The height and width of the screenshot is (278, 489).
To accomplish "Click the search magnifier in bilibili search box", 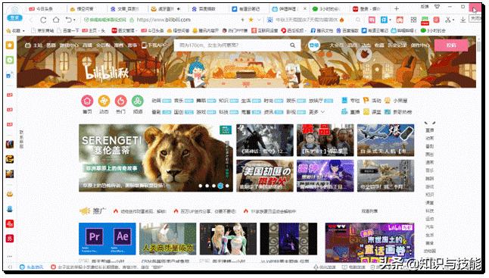I will 292,45.
